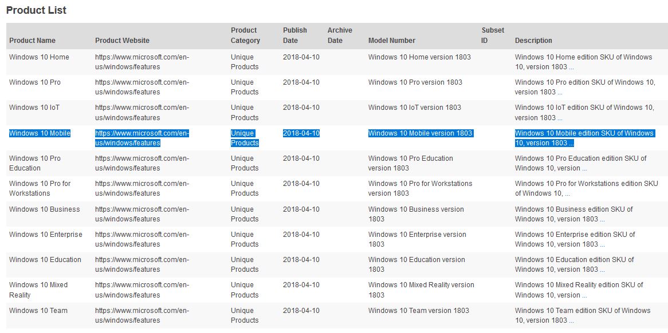Screen dimensions: 668x333
Task: Select the Windows 10 Business product name
Action: (x=44, y=209)
